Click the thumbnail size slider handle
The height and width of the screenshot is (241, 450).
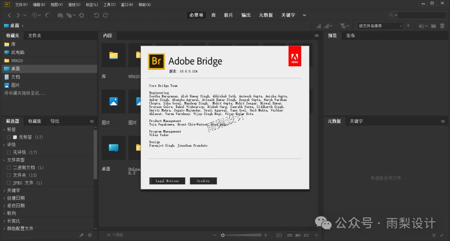pos(222,235)
